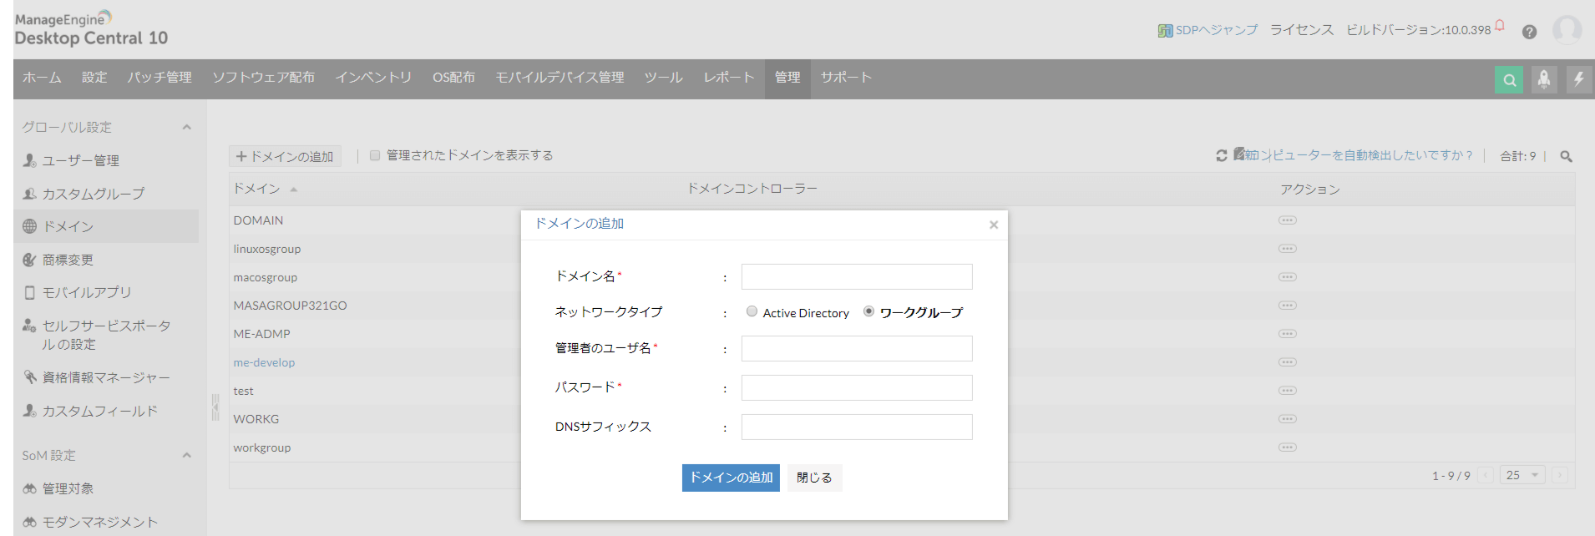Viewport: 1595px width, 536px height.
Task: Click the refresh icon above domain table
Action: [1222, 155]
